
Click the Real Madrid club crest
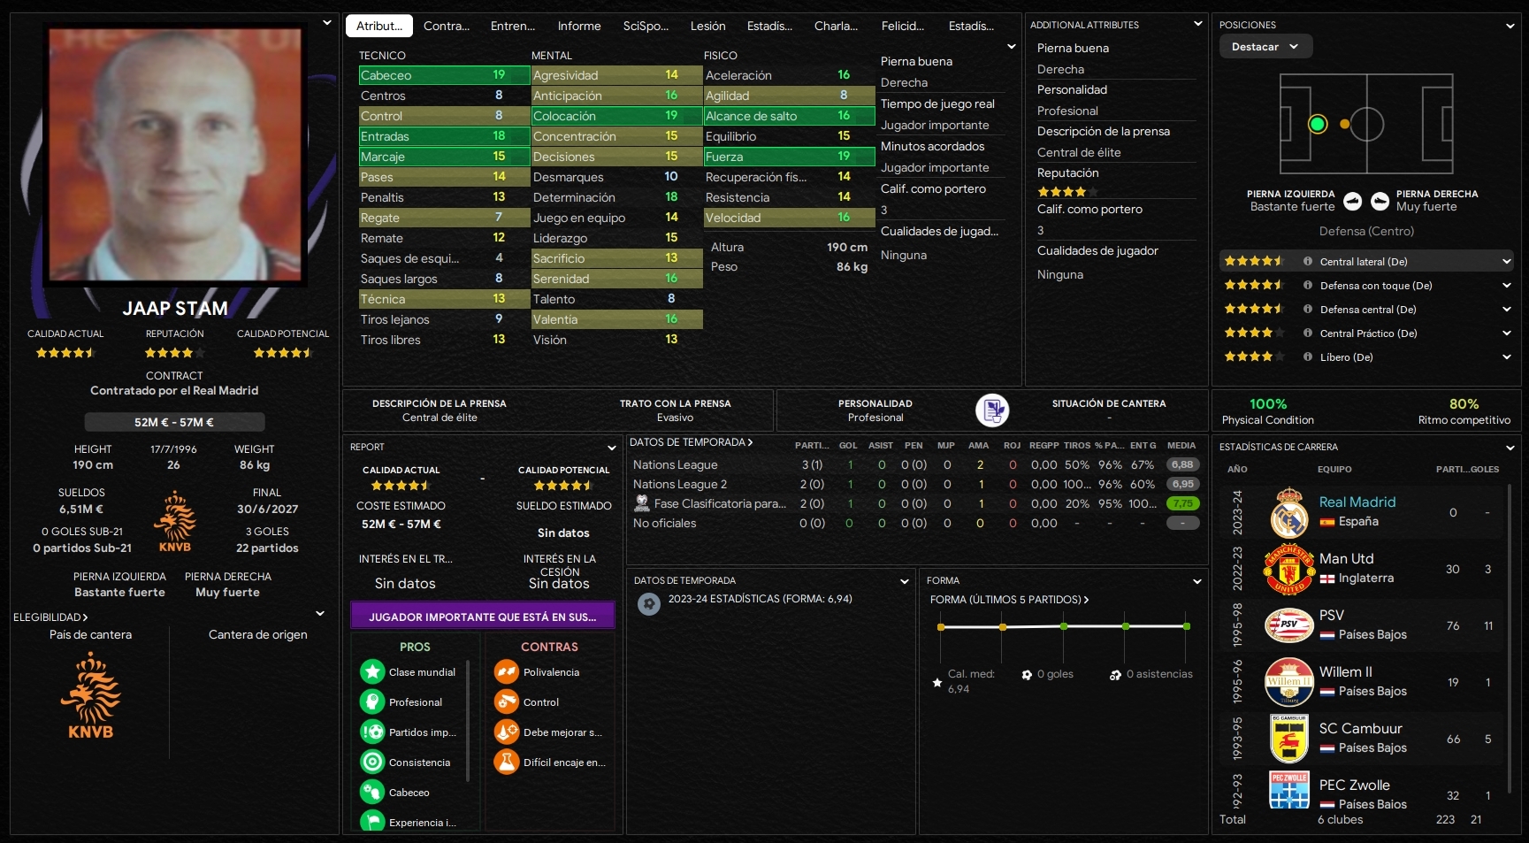pyautogui.click(x=1289, y=513)
